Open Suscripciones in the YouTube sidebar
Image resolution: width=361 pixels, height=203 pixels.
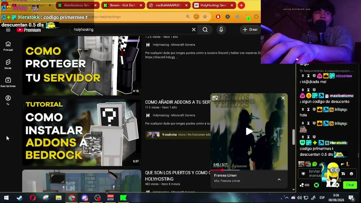[x=8, y=82]
